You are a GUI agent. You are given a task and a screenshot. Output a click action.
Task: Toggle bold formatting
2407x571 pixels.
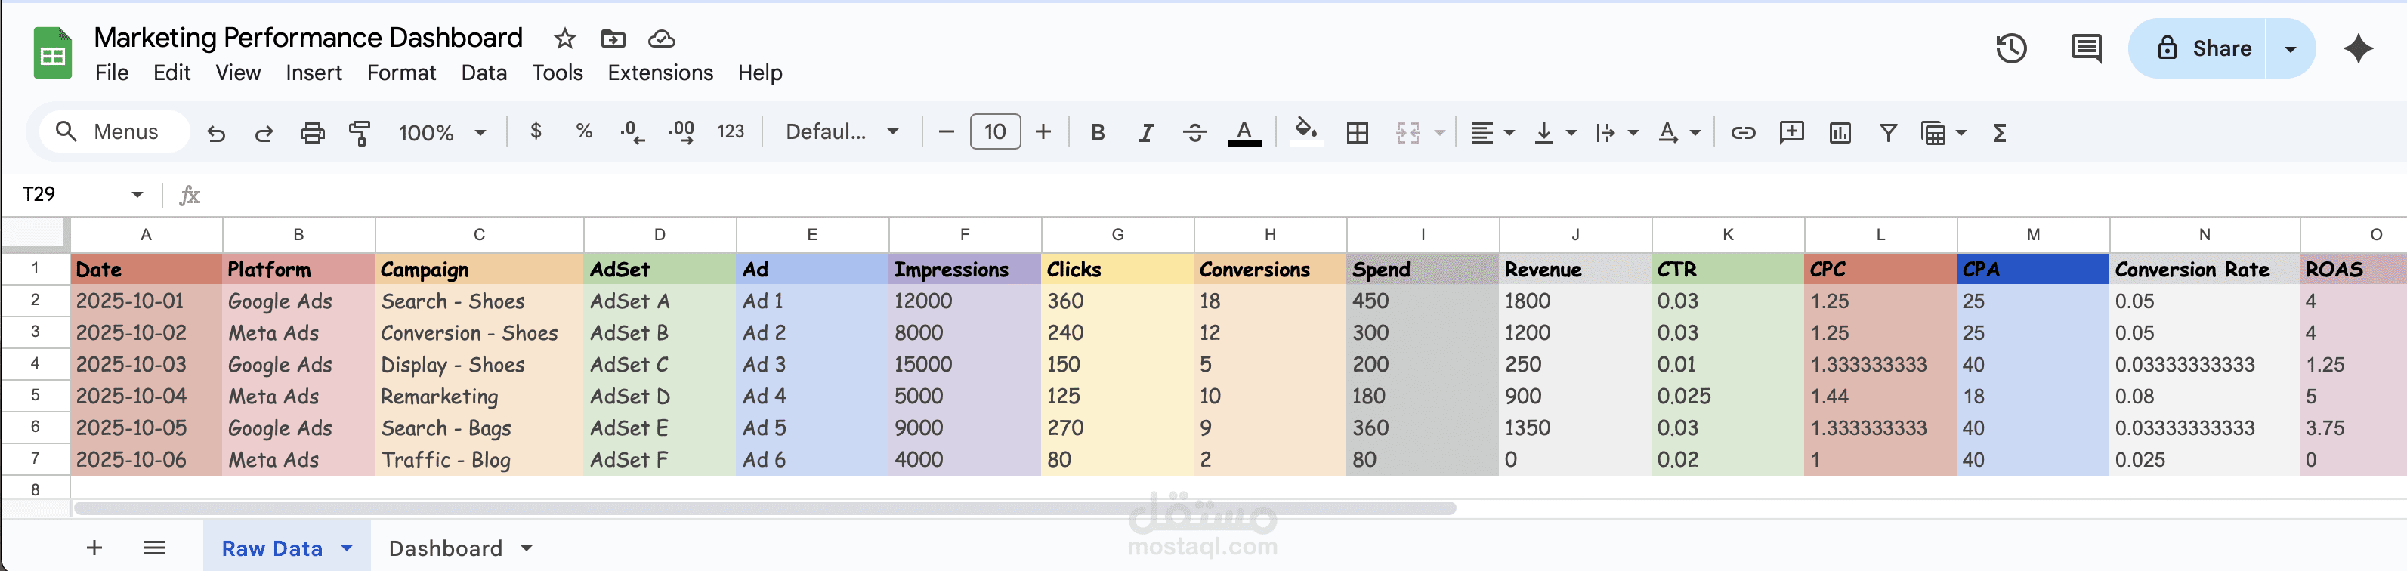(x=1098, y=133)
